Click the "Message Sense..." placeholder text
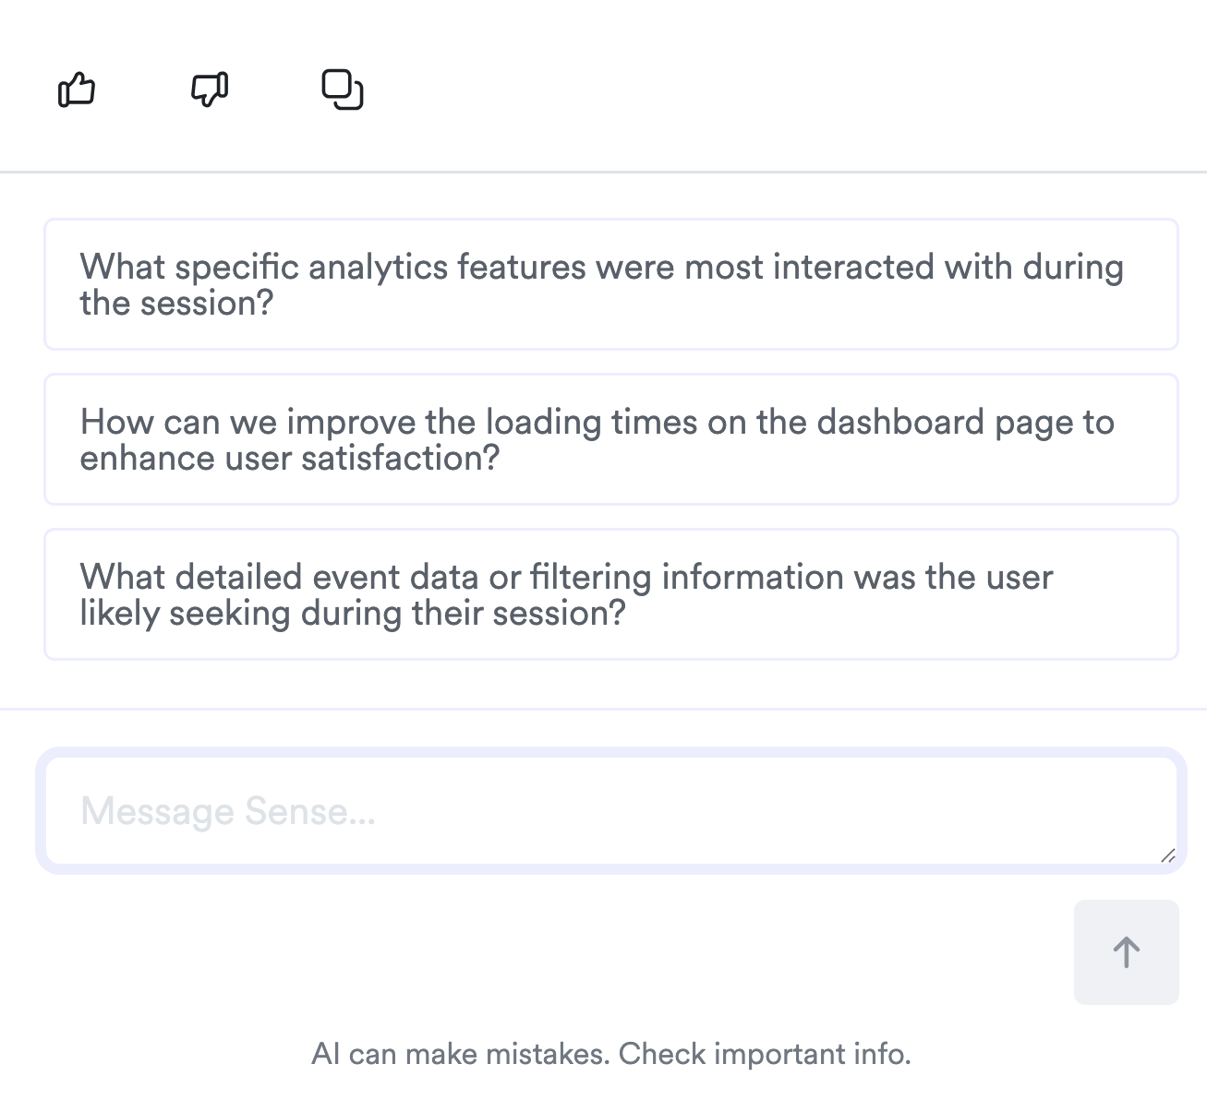Image resolution: width=1207 pixels, height=1100 pixels. click(x=228, y=812)
